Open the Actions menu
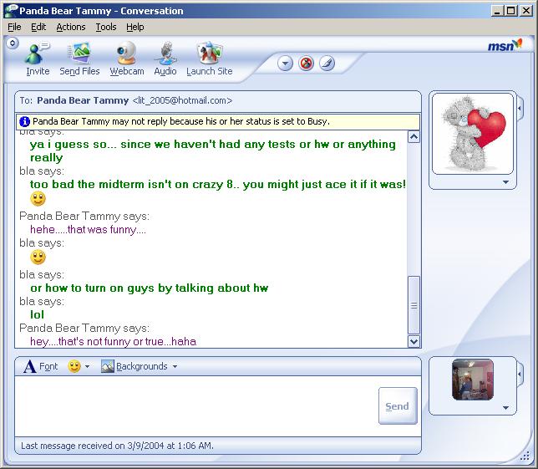This screenshot has width=538, height=469. [x=71, y=27]
